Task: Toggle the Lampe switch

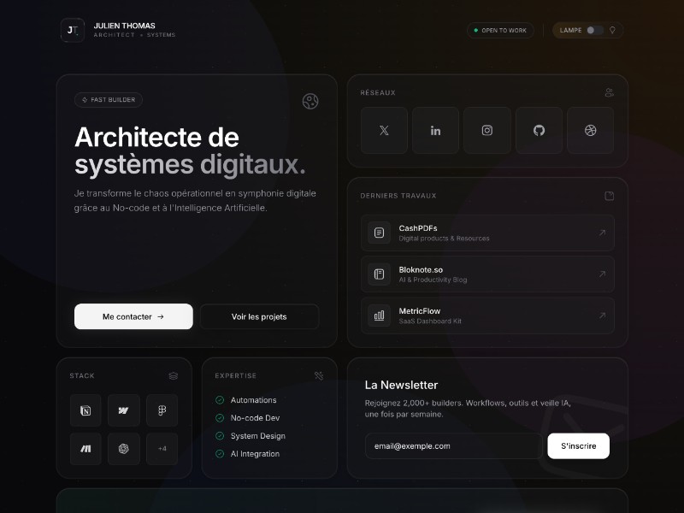Action: (594, 31)
